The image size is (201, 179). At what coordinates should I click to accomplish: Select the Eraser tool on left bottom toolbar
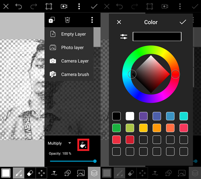pyautogui.click(x=30, y=173)
